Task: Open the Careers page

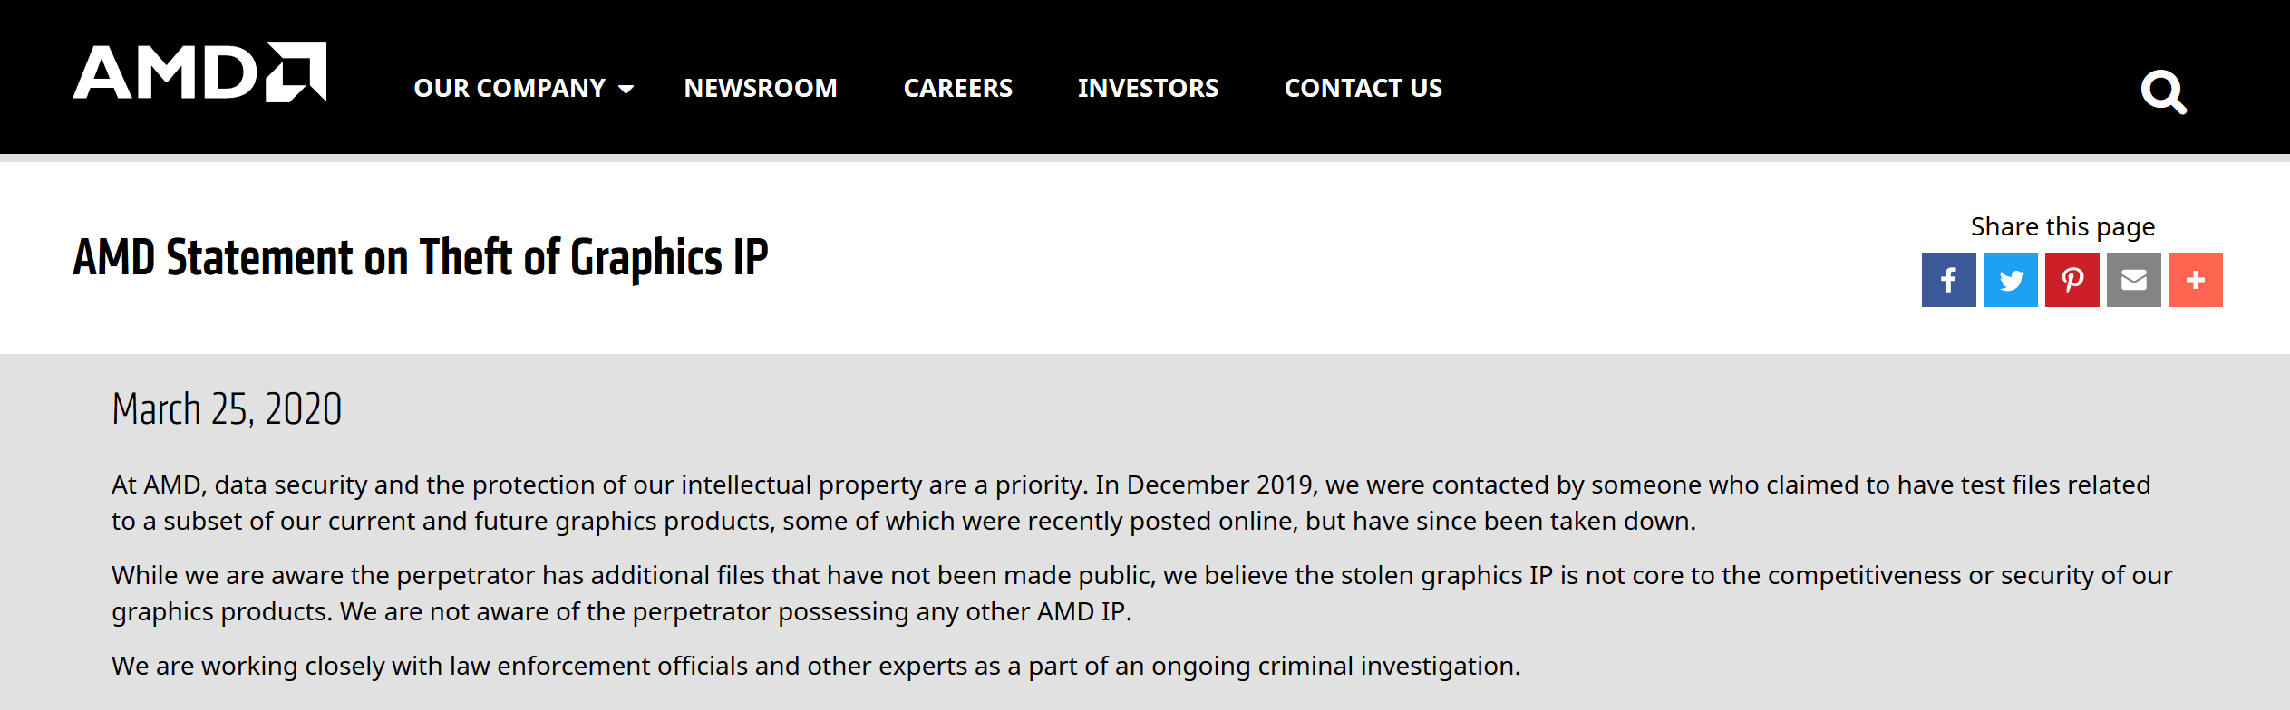Action: [x=957, y=88]
